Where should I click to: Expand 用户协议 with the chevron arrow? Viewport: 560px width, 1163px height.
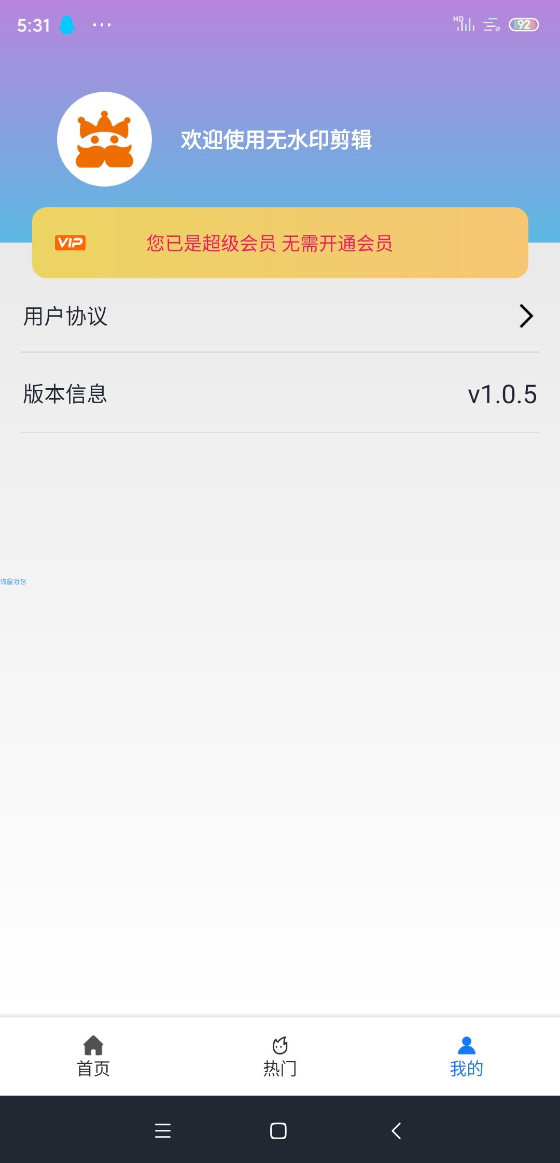(x=526, y=316)
